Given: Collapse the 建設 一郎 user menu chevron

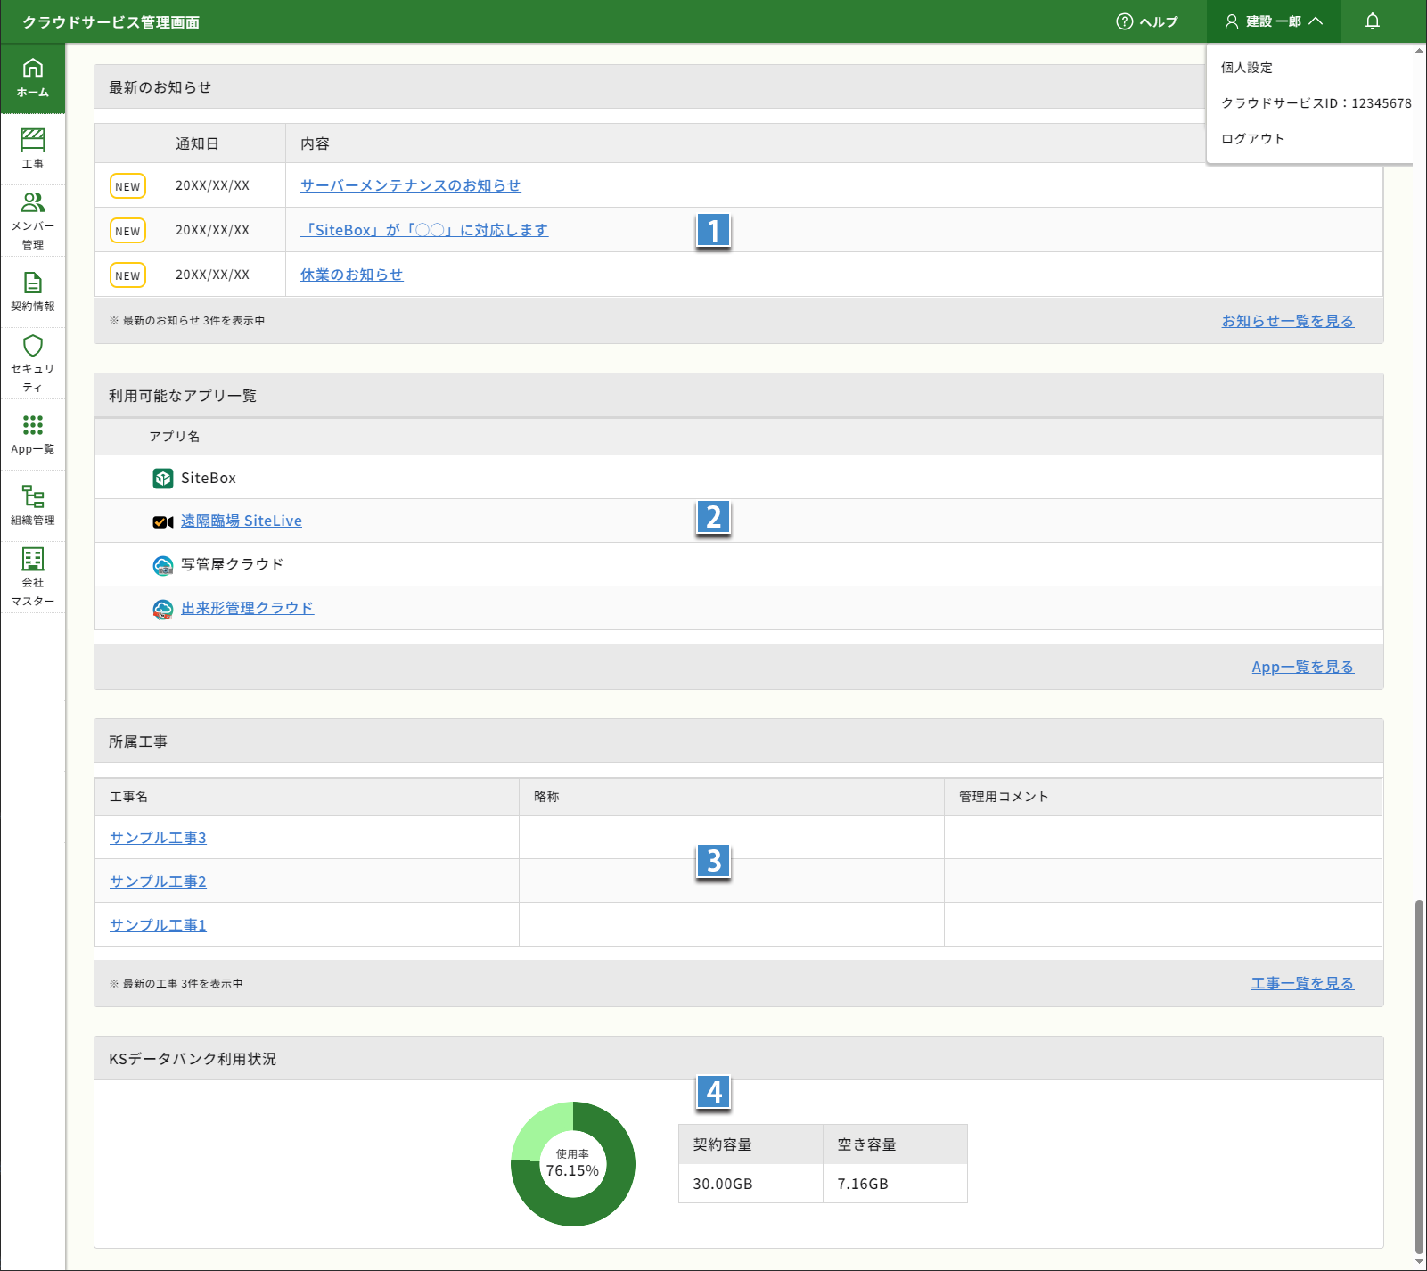Looking at the screenshot, I should click(1316, 21).
